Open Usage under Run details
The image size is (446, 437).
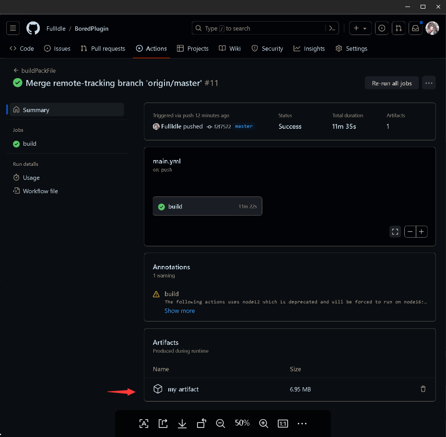tap(26, 178)
